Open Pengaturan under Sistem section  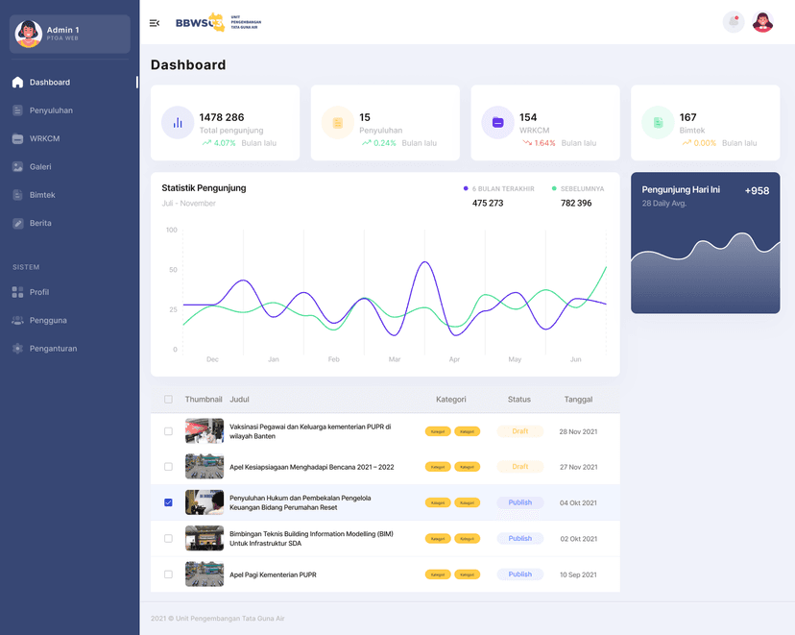pos(53,349)
